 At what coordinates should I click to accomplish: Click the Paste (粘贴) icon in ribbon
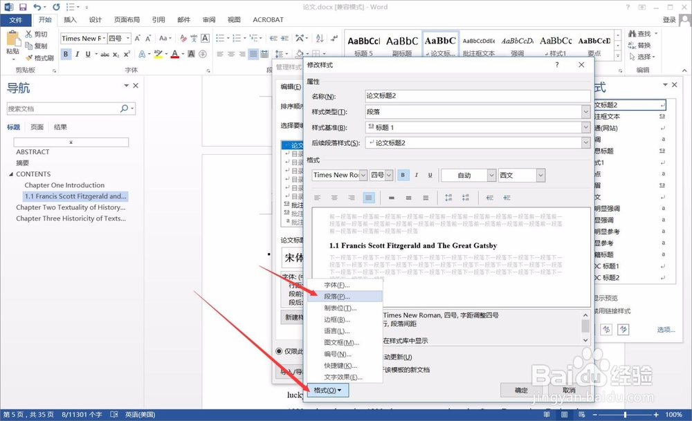[12, 39]
